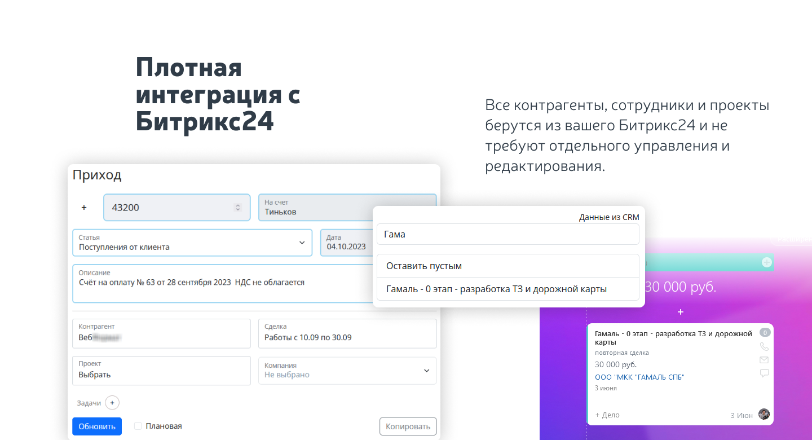Screen dimensions: 812x440
Task: Expand the Статья dropdown
Action: [302, 243]
